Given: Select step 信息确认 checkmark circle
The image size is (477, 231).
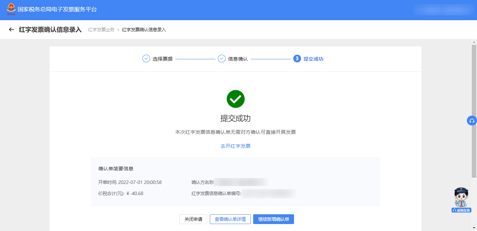Looking at the screenshot, I should pos(222,59).
